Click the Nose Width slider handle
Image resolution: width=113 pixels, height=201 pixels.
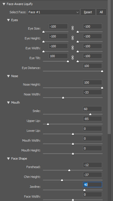[63, 98]
